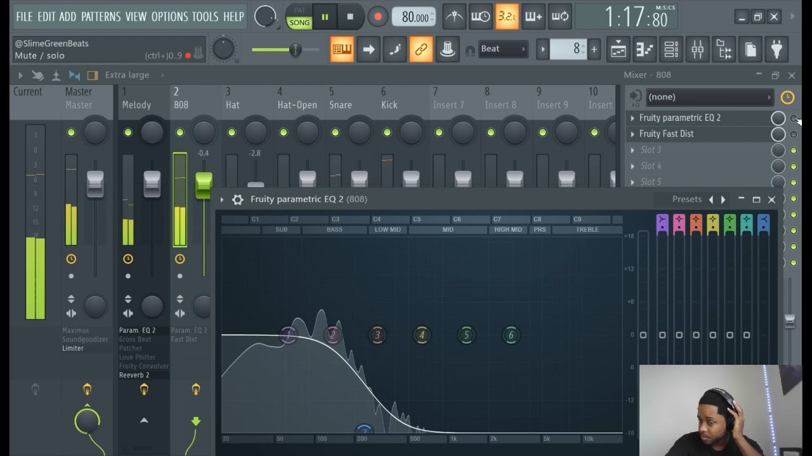The height and width of the screenshot is (456, 812).
Task: Click the mixer multi-touch control bird icon
Action: pyautogui.click(x=37, y=75)
